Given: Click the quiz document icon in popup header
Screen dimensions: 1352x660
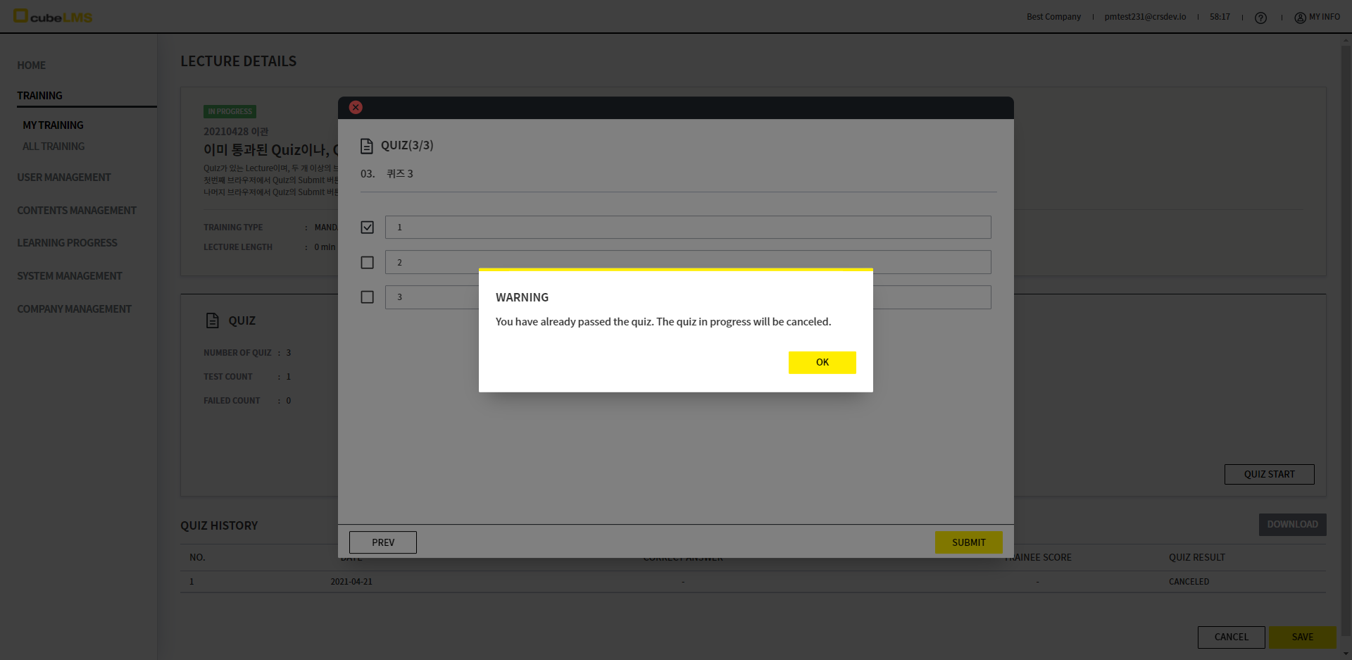Looking at the screenshot, I should tap(366, 146).
